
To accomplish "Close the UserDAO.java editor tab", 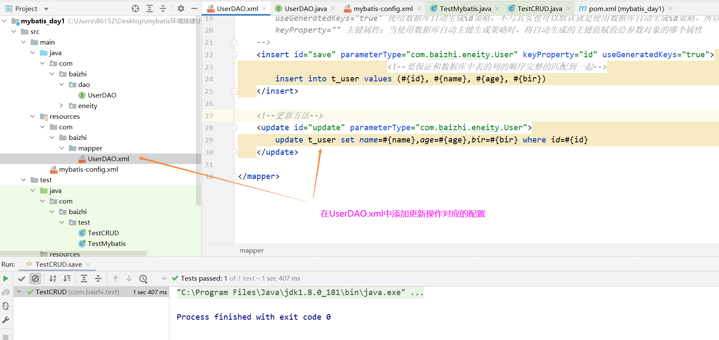I will pos(333,8).
